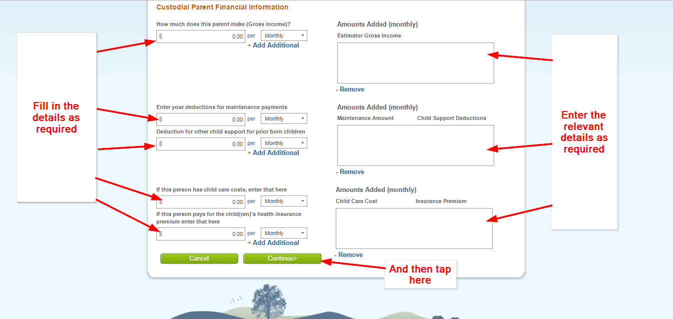Add Additional child care or insurance entry

(x=273, y=242)
